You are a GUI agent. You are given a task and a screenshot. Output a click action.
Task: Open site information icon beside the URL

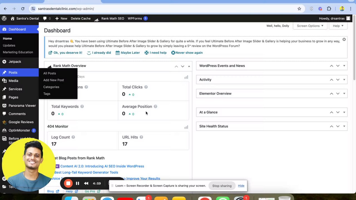tap(33, 9)
